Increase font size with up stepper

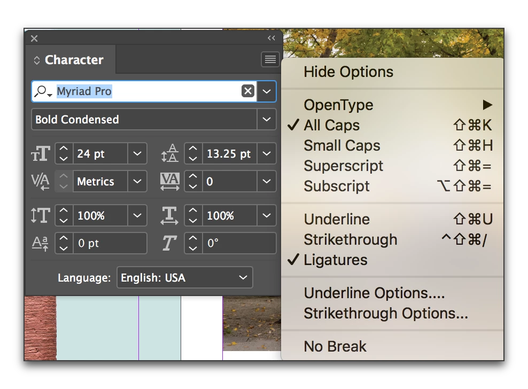(64, 150)
